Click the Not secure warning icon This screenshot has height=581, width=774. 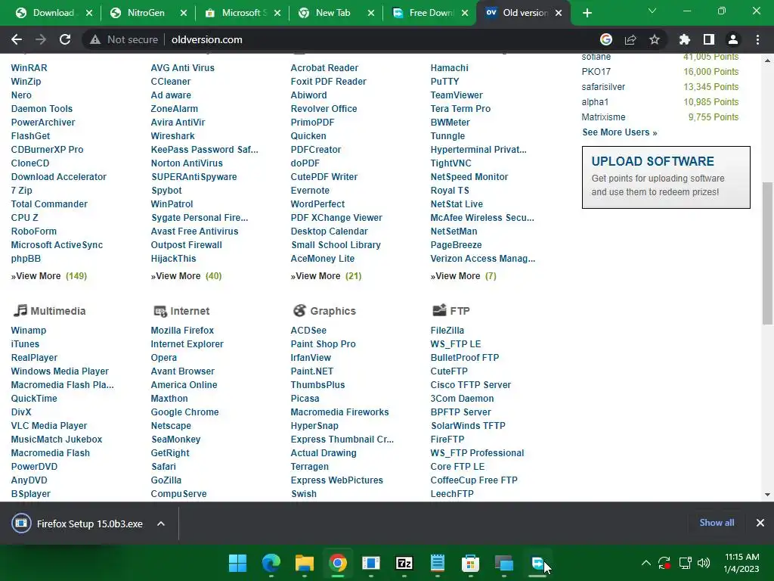pos(95,39)
